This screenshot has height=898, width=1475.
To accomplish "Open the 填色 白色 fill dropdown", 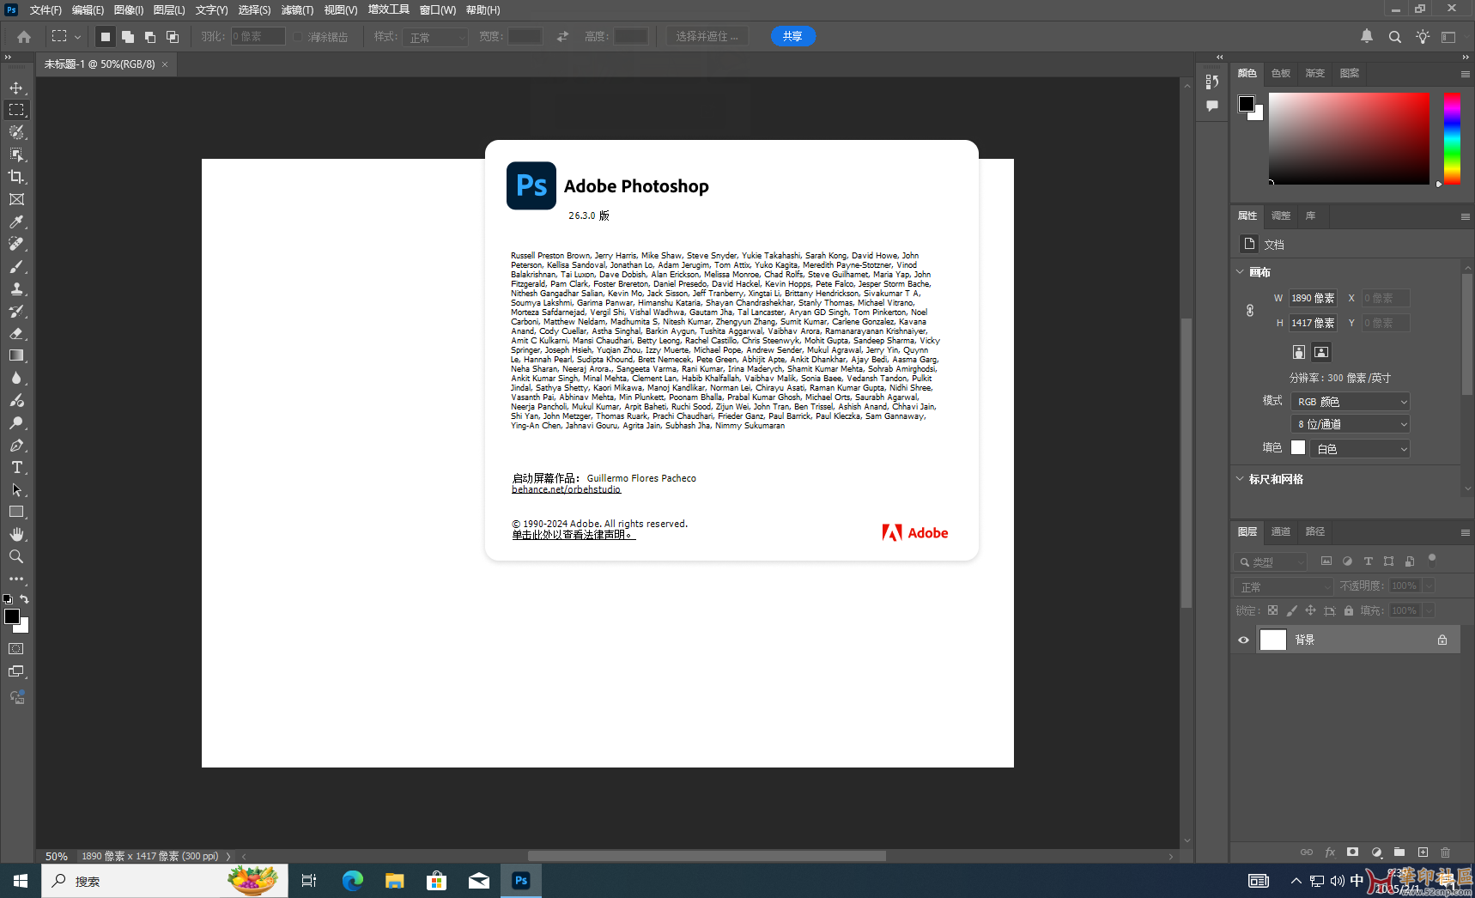I will point(1359,449).
